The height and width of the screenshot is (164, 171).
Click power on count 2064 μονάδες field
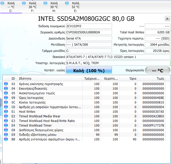click(x=158, y=45)
